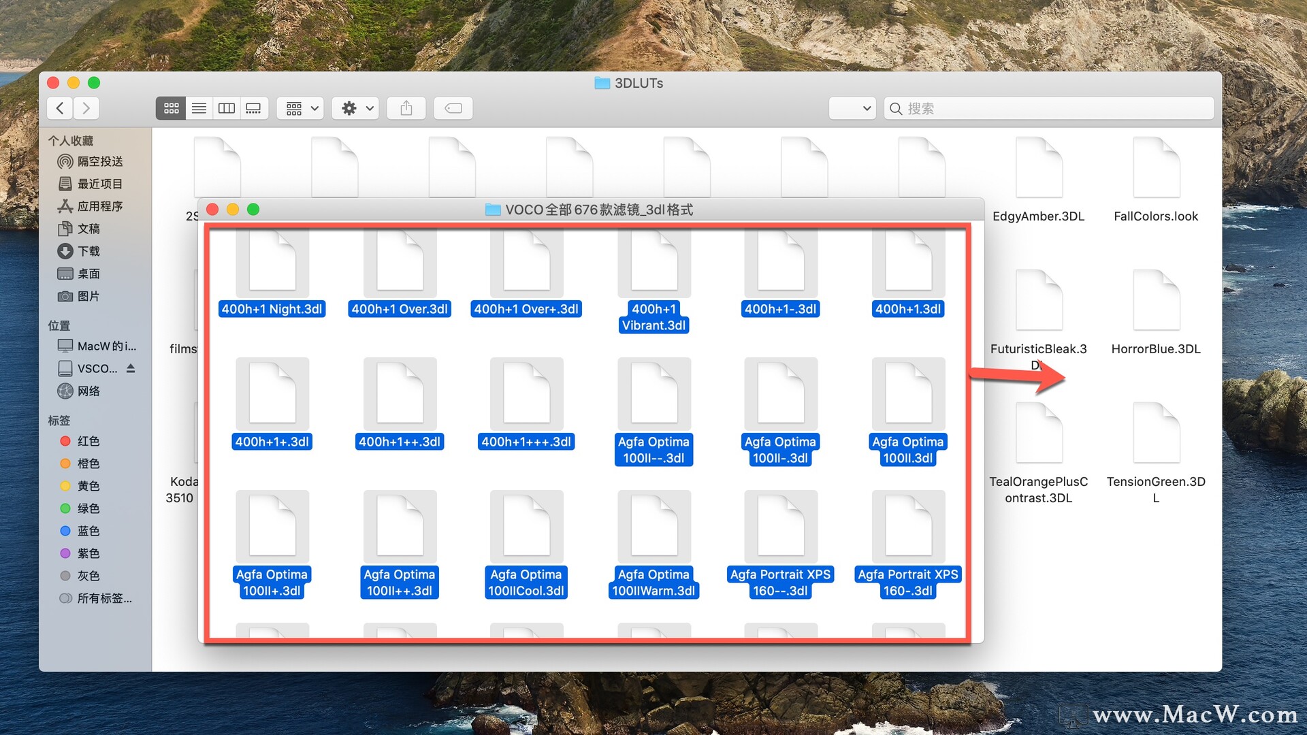Switch to gallery view mode

tap(253, 108)
